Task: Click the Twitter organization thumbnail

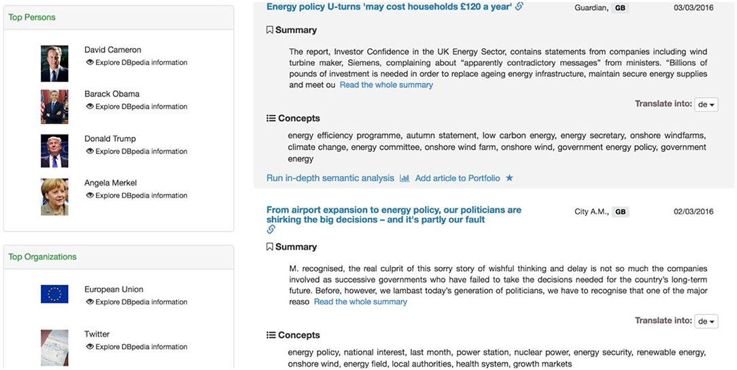Action: click(x=54, y=348)
